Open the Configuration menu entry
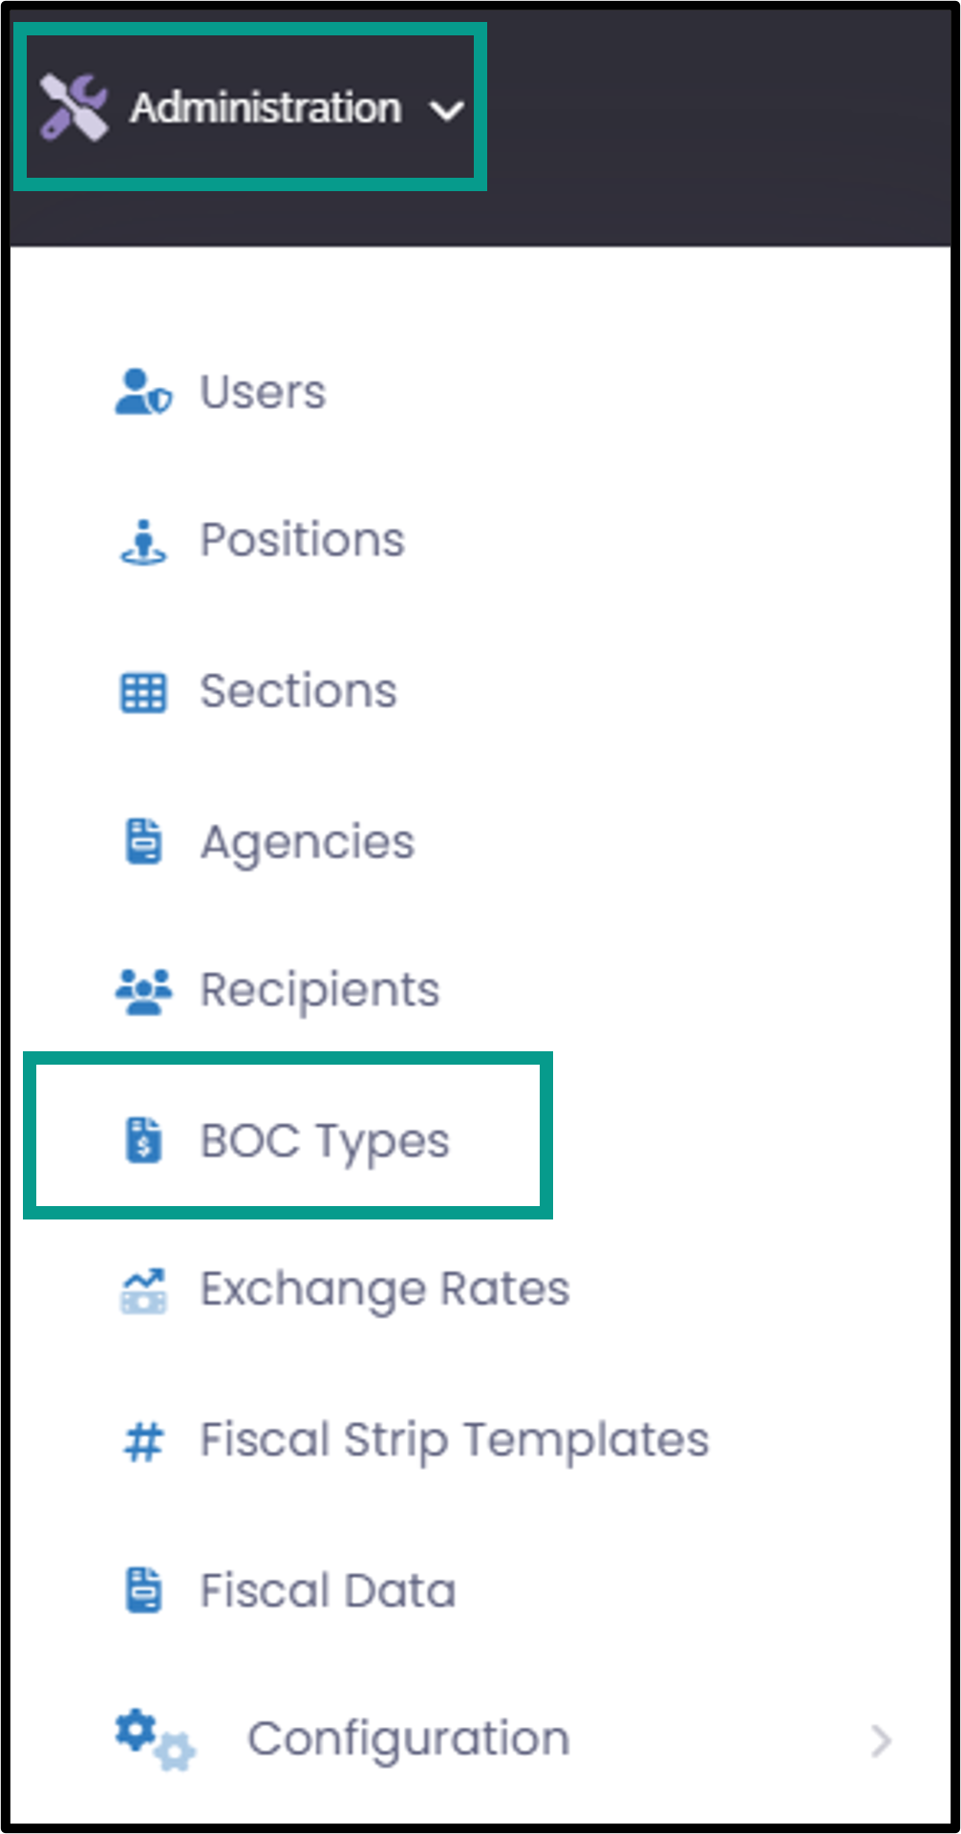 [409, 1740]
